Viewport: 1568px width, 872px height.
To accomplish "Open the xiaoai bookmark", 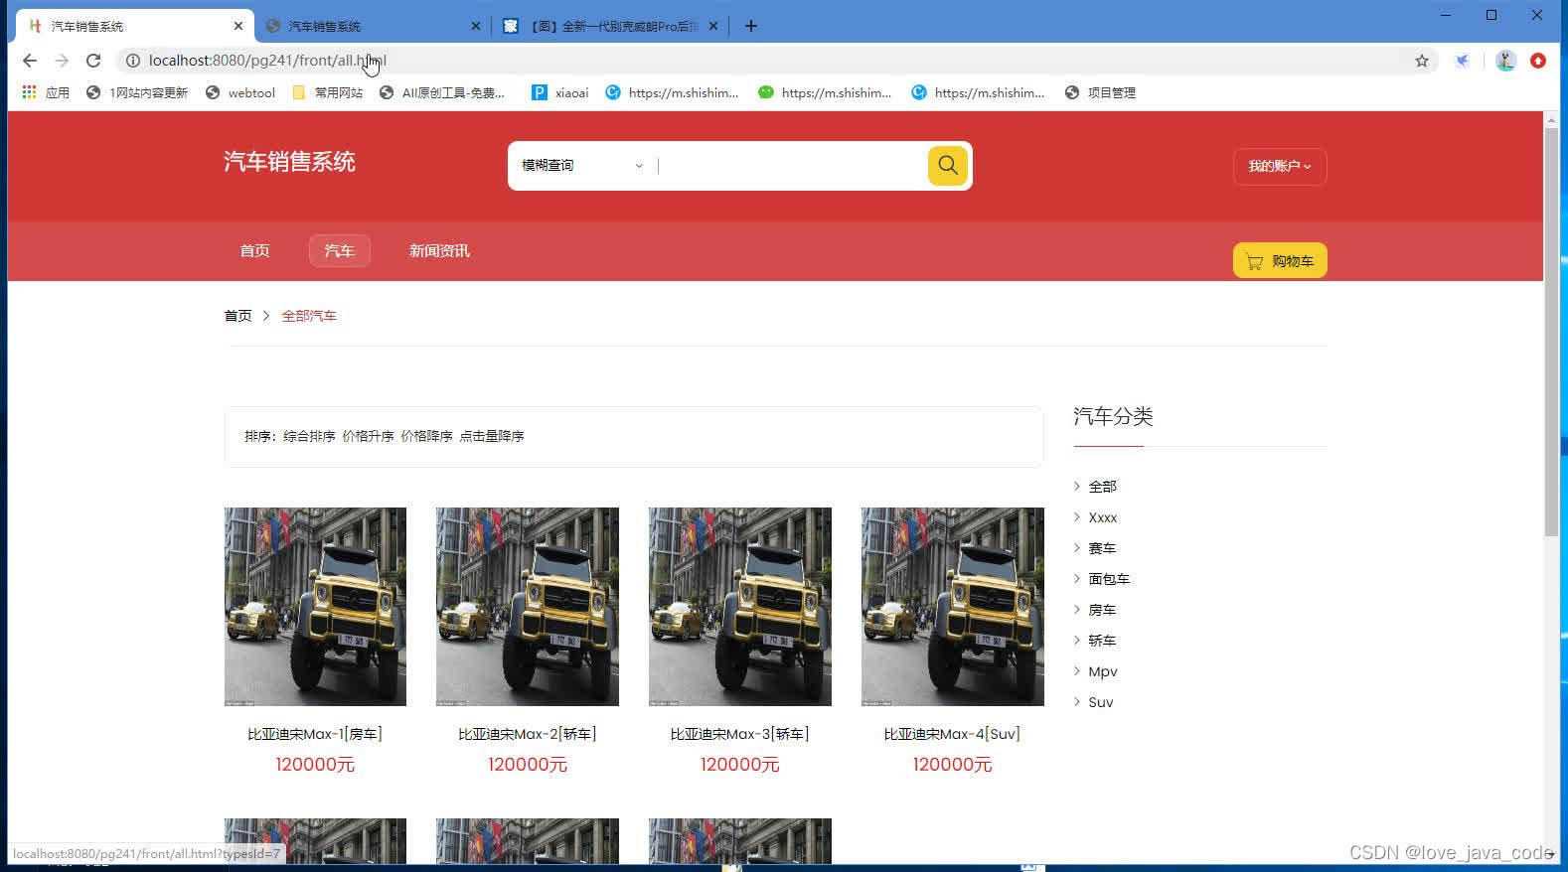I will pos(560,92).
